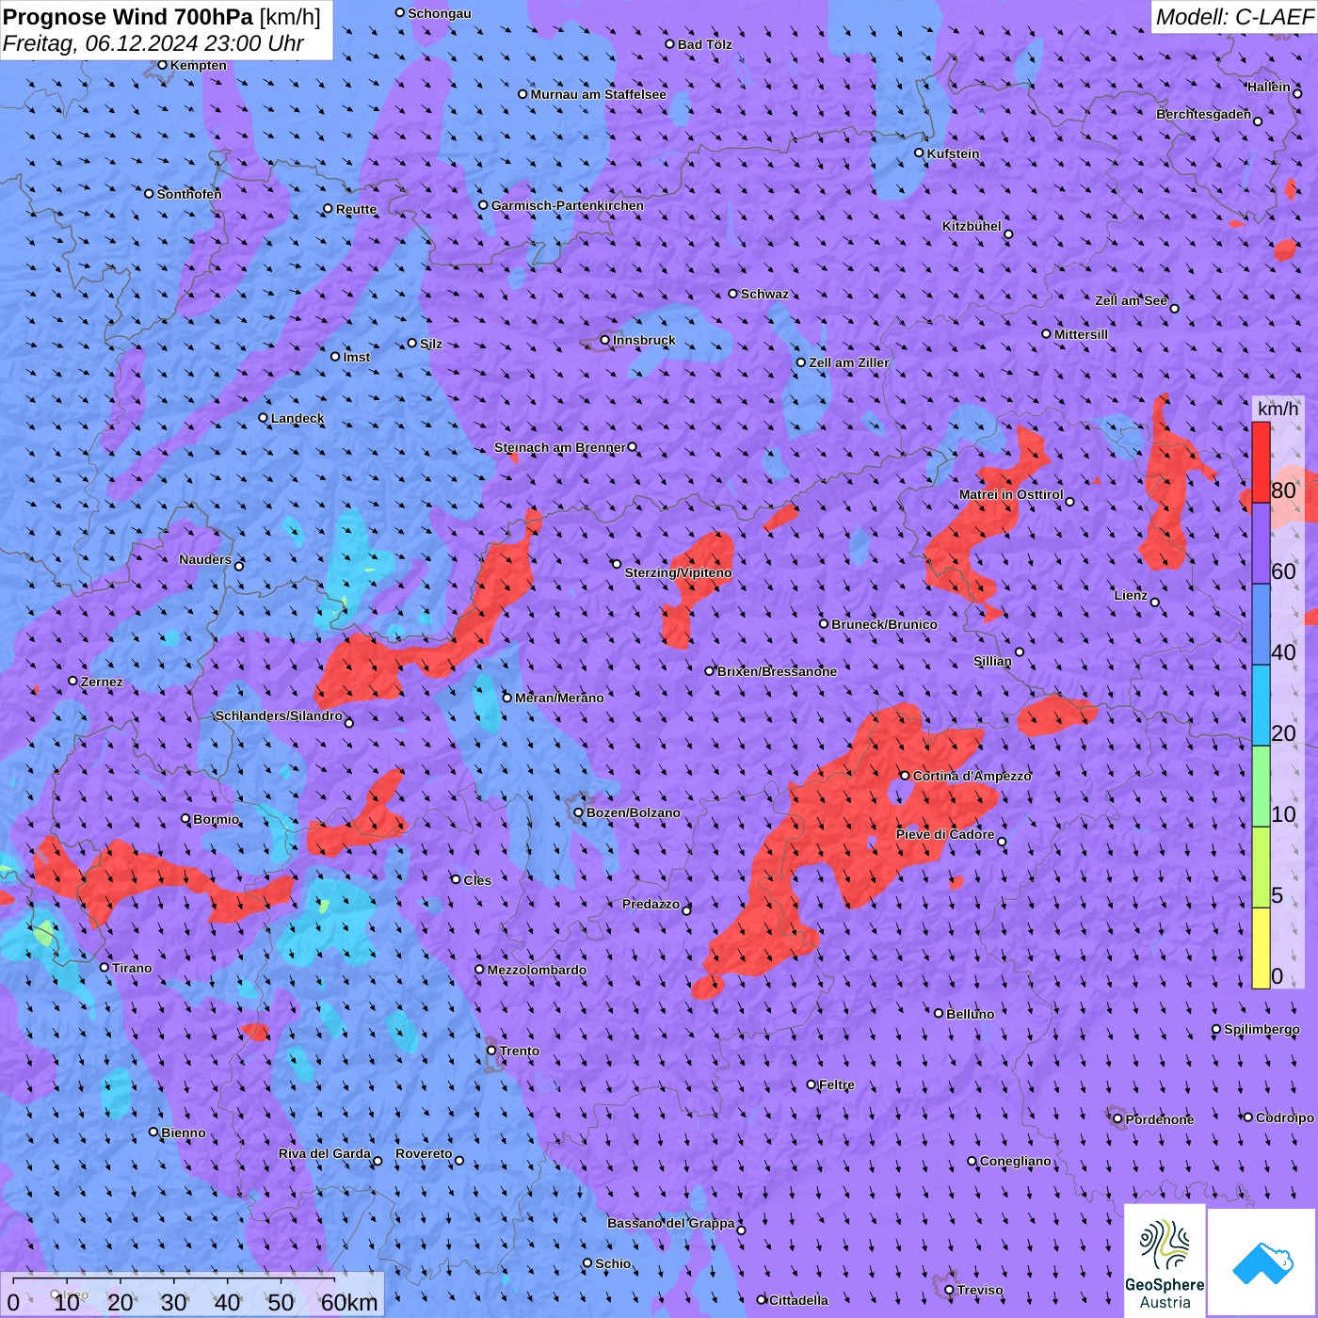1318x1318 pixels.
Task: Click the Sterzing/Vipiteno label
Action: pyautogui.click(x=678, y=572)
